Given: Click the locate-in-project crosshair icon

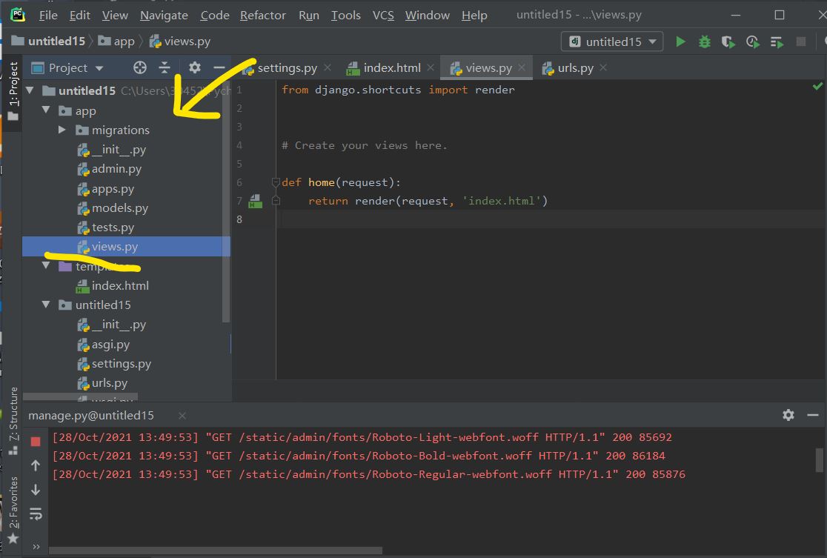Looking at the screenshot, I should click(139, 68).
